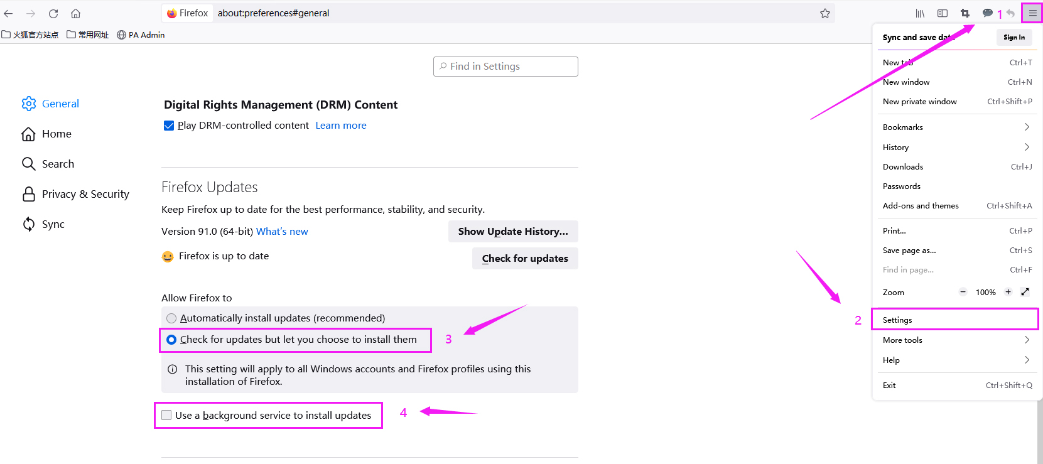Open Add-ons and themes
The image size is (1043, 464).
(957, 205)
